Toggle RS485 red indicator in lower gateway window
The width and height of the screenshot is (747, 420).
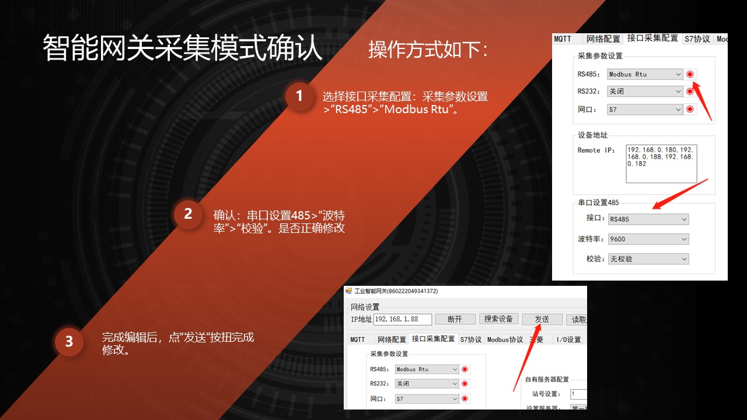tap(465, 369)
